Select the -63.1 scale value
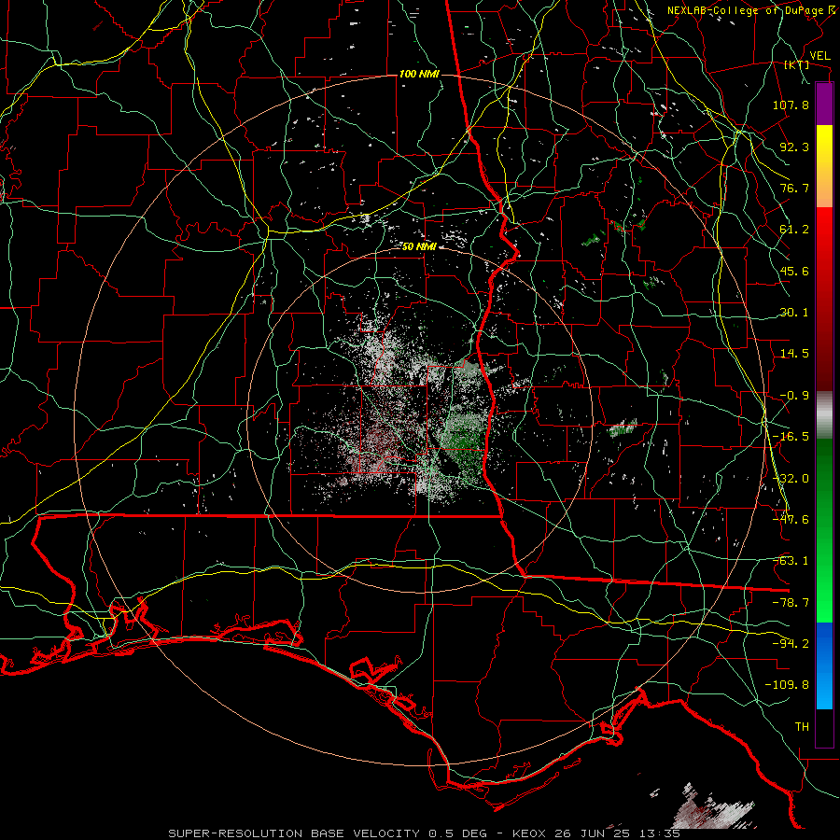This screenshot has height=840, width=840. pos(791,561)
